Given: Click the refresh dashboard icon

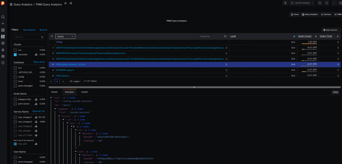Looking at the screenshot, I should click(326, 3).
